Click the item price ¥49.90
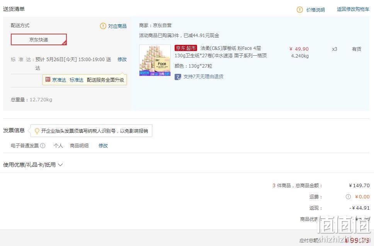This screenshot has height=246, width=374. [x=299, y=49]
